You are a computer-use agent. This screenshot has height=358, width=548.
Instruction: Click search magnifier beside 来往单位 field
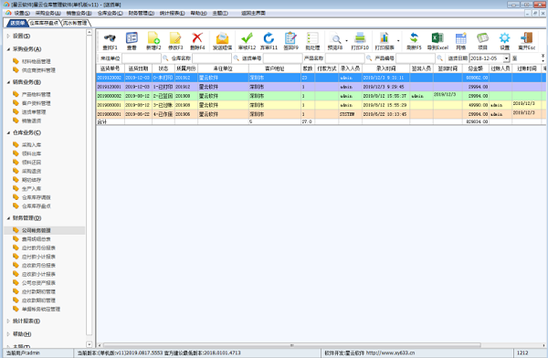[x=165, y=58]
